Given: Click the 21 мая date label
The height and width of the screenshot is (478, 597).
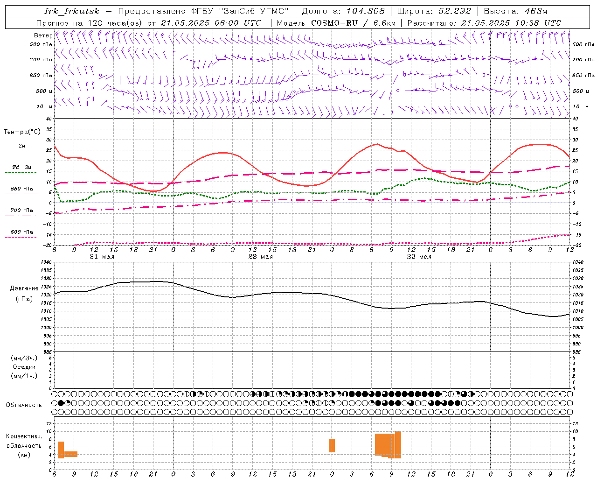Looking at the screenshot, I should (x=102, y=257).
